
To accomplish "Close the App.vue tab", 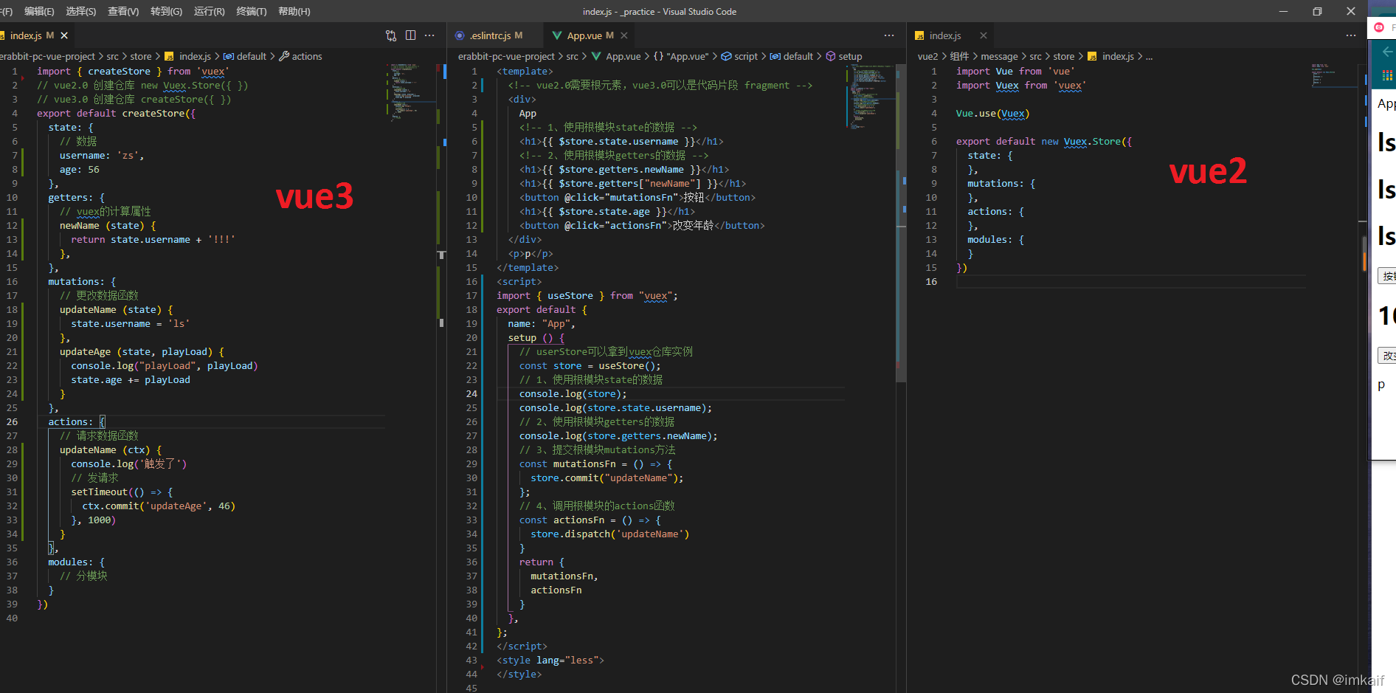I will click(624, 35).
